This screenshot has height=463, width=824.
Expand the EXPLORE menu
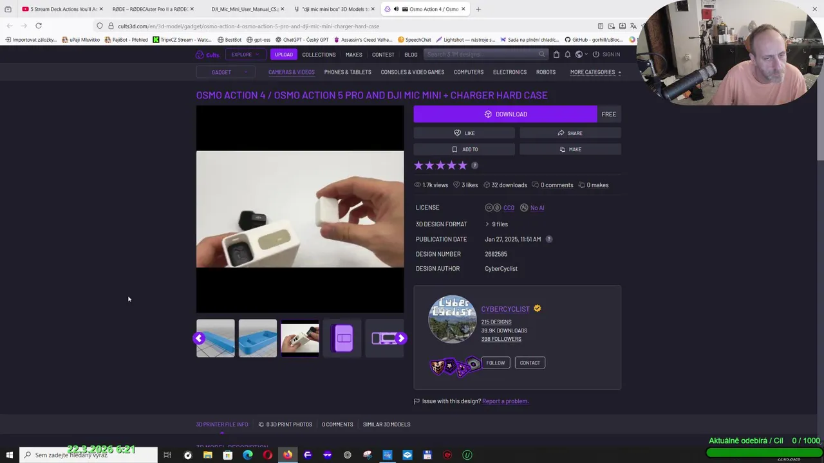point(245,55)
